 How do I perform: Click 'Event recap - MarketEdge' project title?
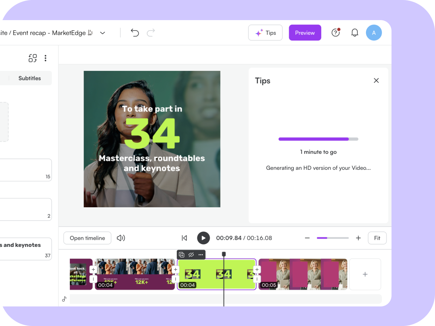[x=49, y=33]
